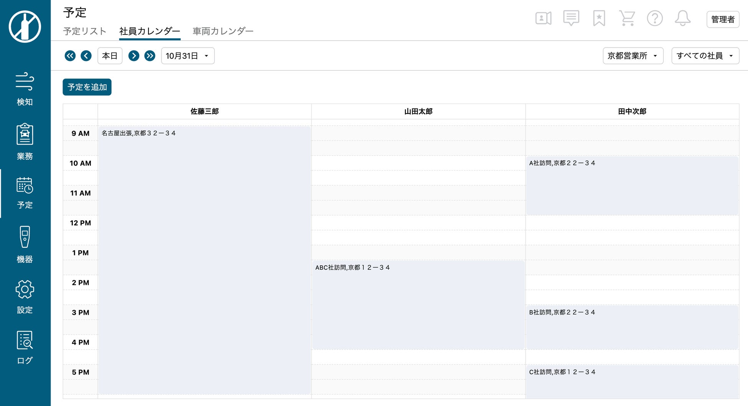Click the notification bell icon
The height and width of the screenshot is (406, 748).
pos(682,18)
